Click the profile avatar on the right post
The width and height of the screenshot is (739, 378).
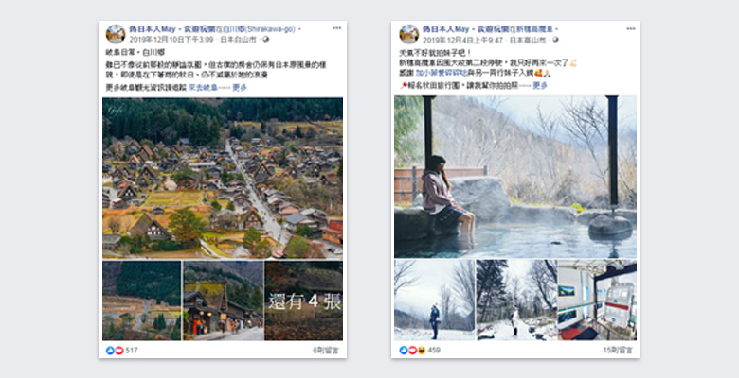click(408, 34)
